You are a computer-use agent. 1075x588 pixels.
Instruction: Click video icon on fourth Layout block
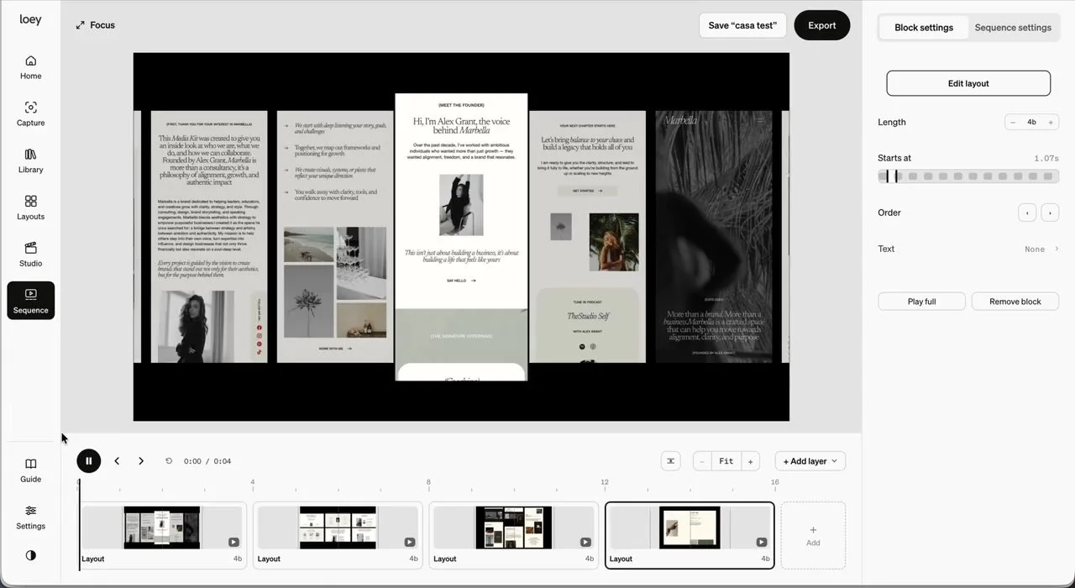click(761, 543)
